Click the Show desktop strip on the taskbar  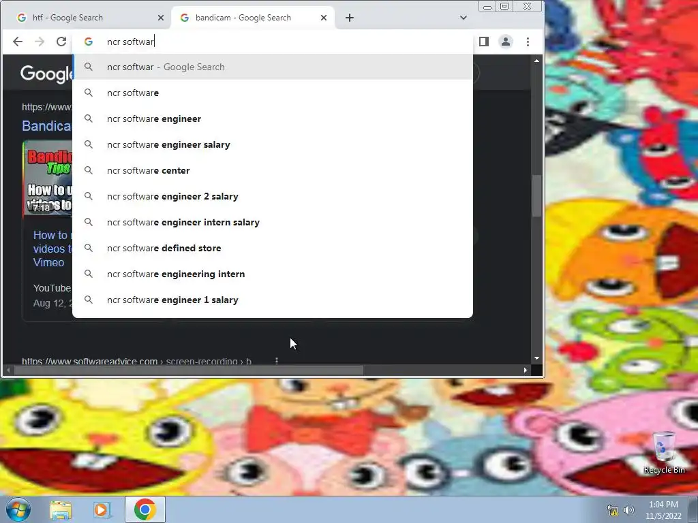(693, 509)
